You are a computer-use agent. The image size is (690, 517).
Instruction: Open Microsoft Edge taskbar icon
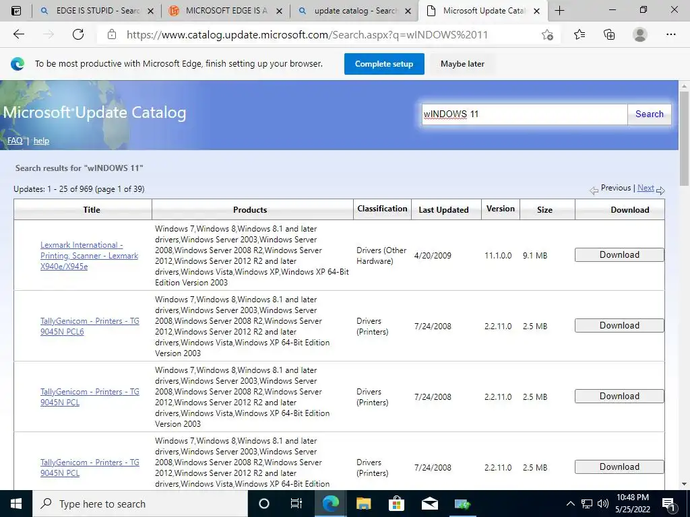tap(330, 504)
